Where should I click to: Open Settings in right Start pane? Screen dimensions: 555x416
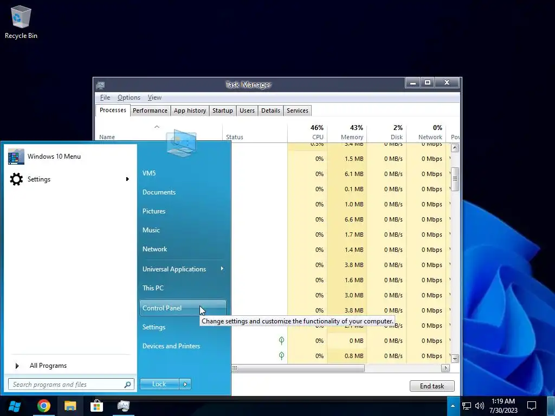(154, 327)
